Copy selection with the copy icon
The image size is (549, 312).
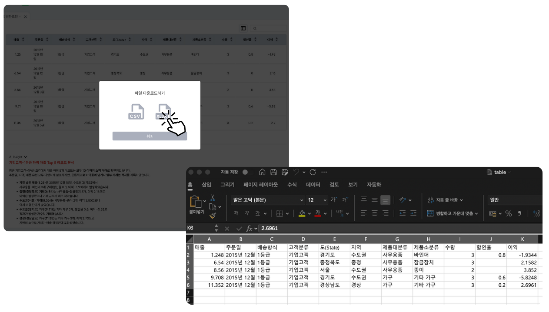pyautogui.click(x=213, y=206)
